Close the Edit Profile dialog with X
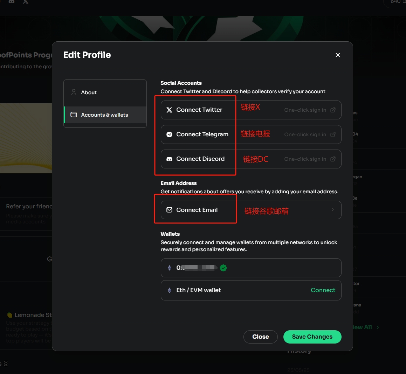The width and height of the screenshot is (406, 374). click(338, 55)
